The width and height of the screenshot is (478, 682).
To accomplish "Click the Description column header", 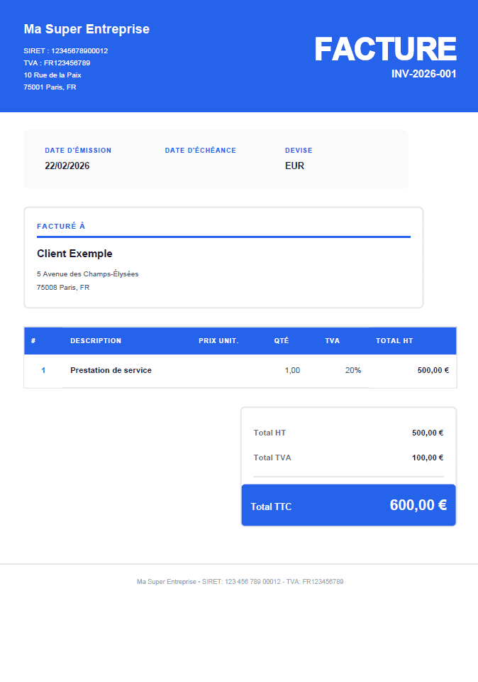I will pos(96,341).
